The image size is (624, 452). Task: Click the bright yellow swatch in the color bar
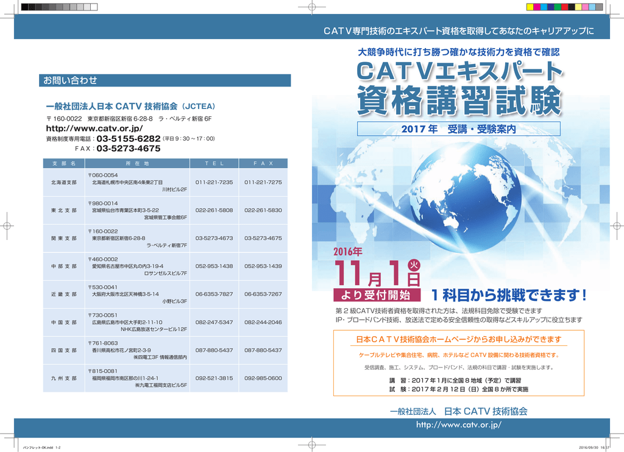[x=530, y=7]
